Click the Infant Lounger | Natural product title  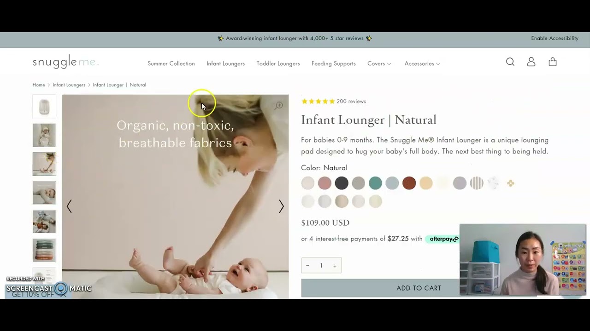coord(369,120)
